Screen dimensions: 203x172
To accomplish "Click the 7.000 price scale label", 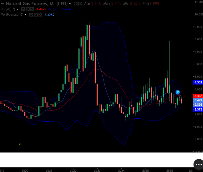I will [198, 52].
